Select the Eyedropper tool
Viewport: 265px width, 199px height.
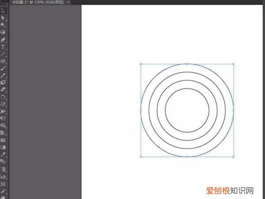(x=3, y=154)
